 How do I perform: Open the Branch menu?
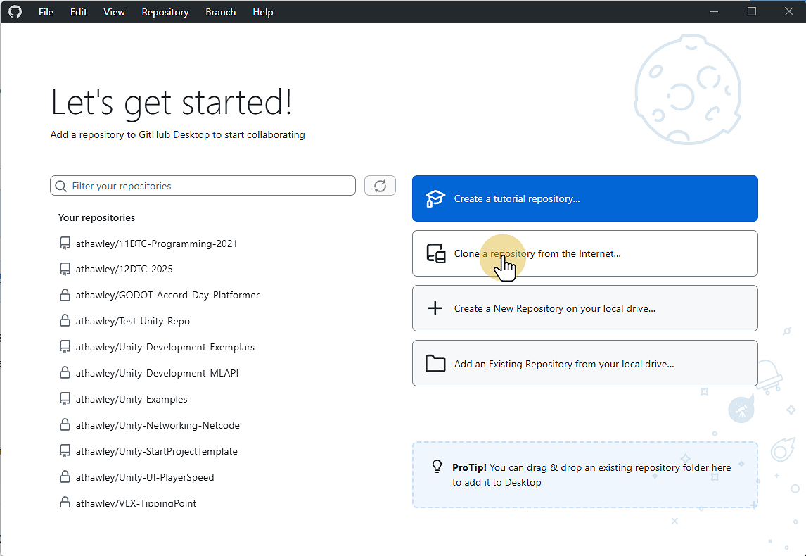pyautogui.click(x=220, y=12)
